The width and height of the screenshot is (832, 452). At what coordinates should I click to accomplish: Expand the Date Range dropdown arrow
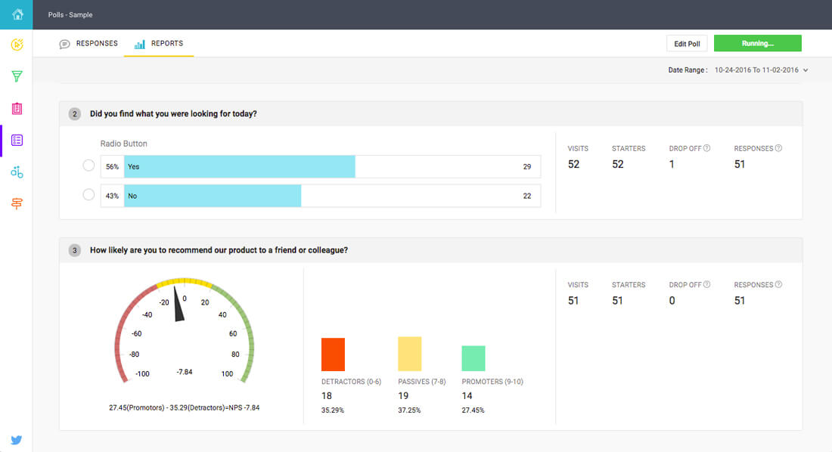click(x=806, y=70)
